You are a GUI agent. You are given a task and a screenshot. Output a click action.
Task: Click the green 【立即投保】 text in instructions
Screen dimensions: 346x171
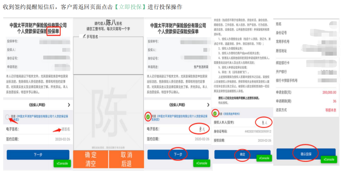(130, 7)
